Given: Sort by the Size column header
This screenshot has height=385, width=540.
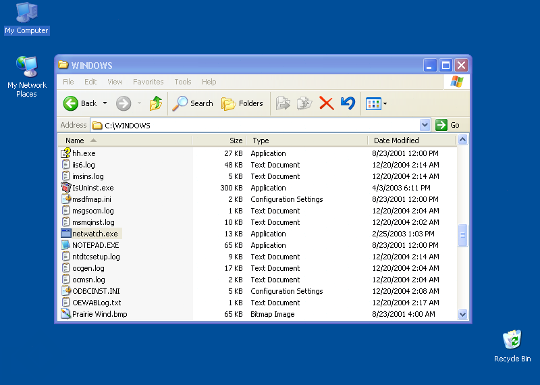Looking at the screenshot, I should coord(219,140).
